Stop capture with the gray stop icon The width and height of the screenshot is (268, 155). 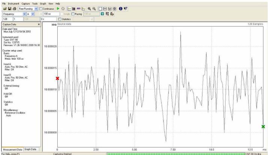point(63,9)
